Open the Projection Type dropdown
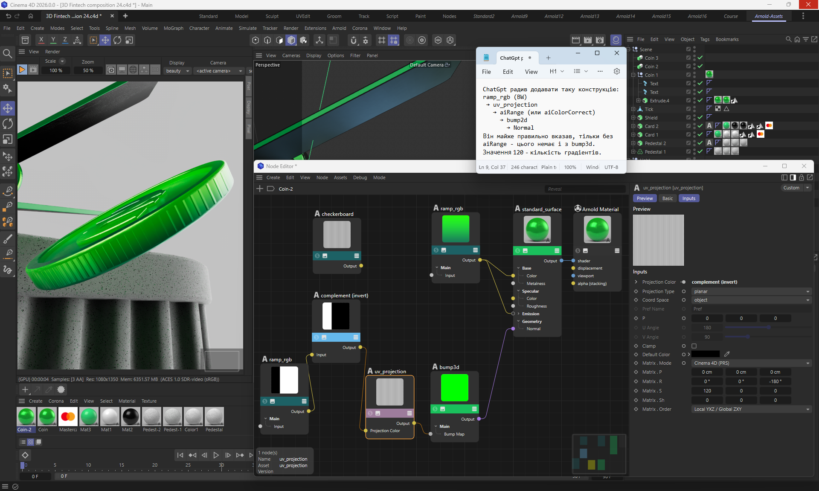The width and height of the screenshot is (819, 491). click(751, 291)
